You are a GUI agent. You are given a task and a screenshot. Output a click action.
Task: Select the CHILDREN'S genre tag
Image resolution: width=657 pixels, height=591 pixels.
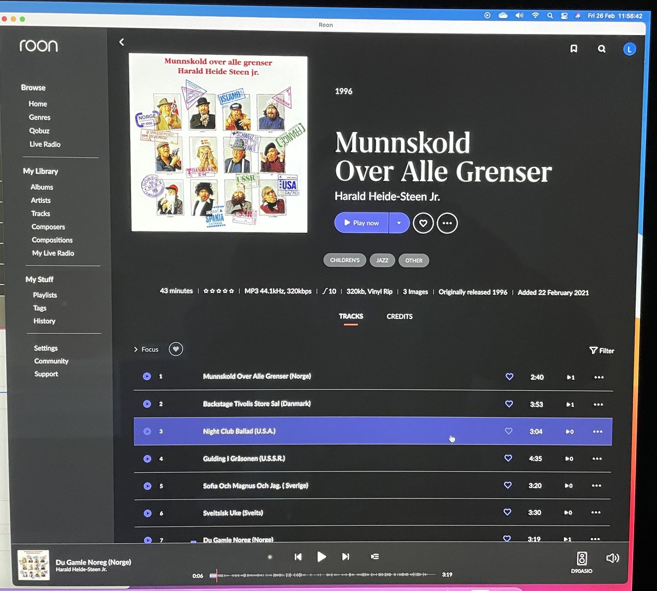coord(345,260)
